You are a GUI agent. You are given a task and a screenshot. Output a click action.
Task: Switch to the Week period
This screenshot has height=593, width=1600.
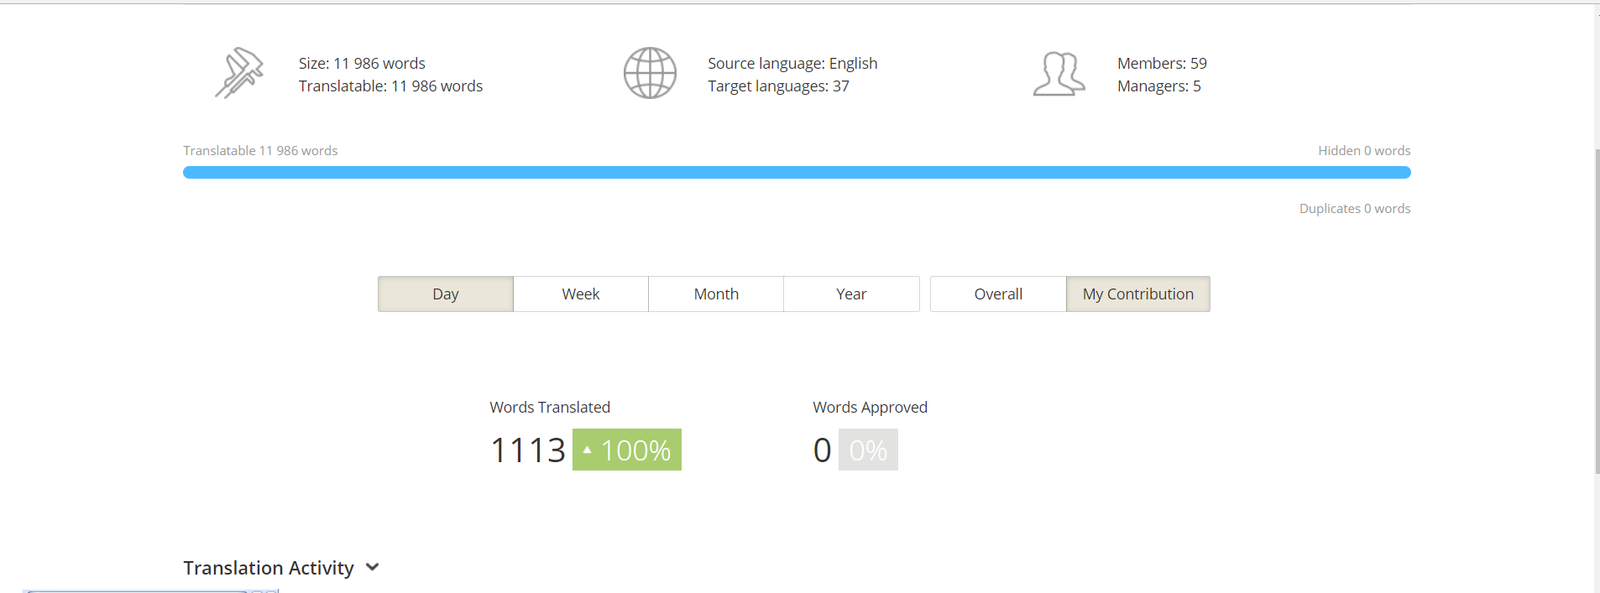(581, 294)
